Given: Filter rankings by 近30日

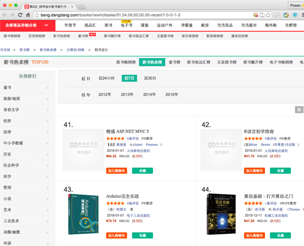Looking at the screenshot, I should point(150,78).
